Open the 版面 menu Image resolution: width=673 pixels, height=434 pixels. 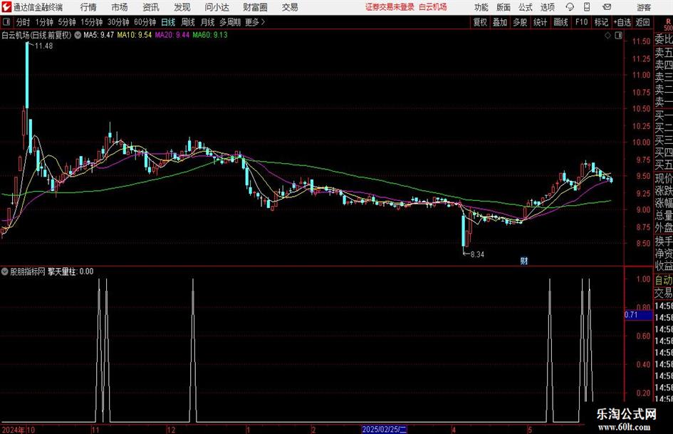pyautogui.click(x=504, y=7)
